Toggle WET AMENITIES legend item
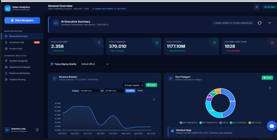 [x=209, y=123]
